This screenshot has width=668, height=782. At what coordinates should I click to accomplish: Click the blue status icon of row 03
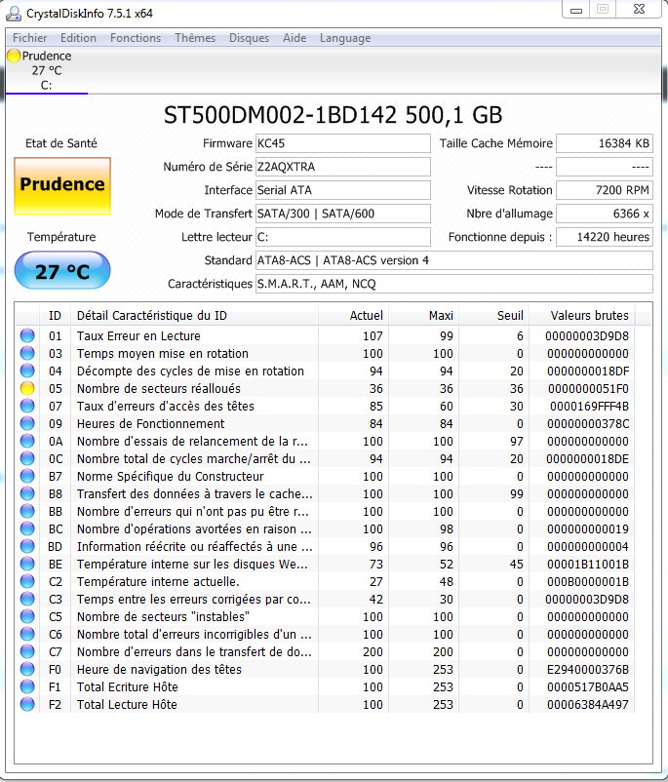pos(27,353)
